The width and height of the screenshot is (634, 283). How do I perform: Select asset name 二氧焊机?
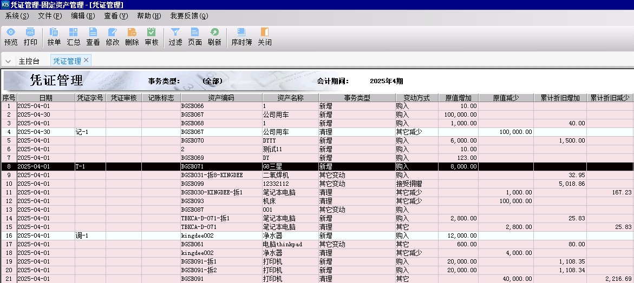[290, 176]
